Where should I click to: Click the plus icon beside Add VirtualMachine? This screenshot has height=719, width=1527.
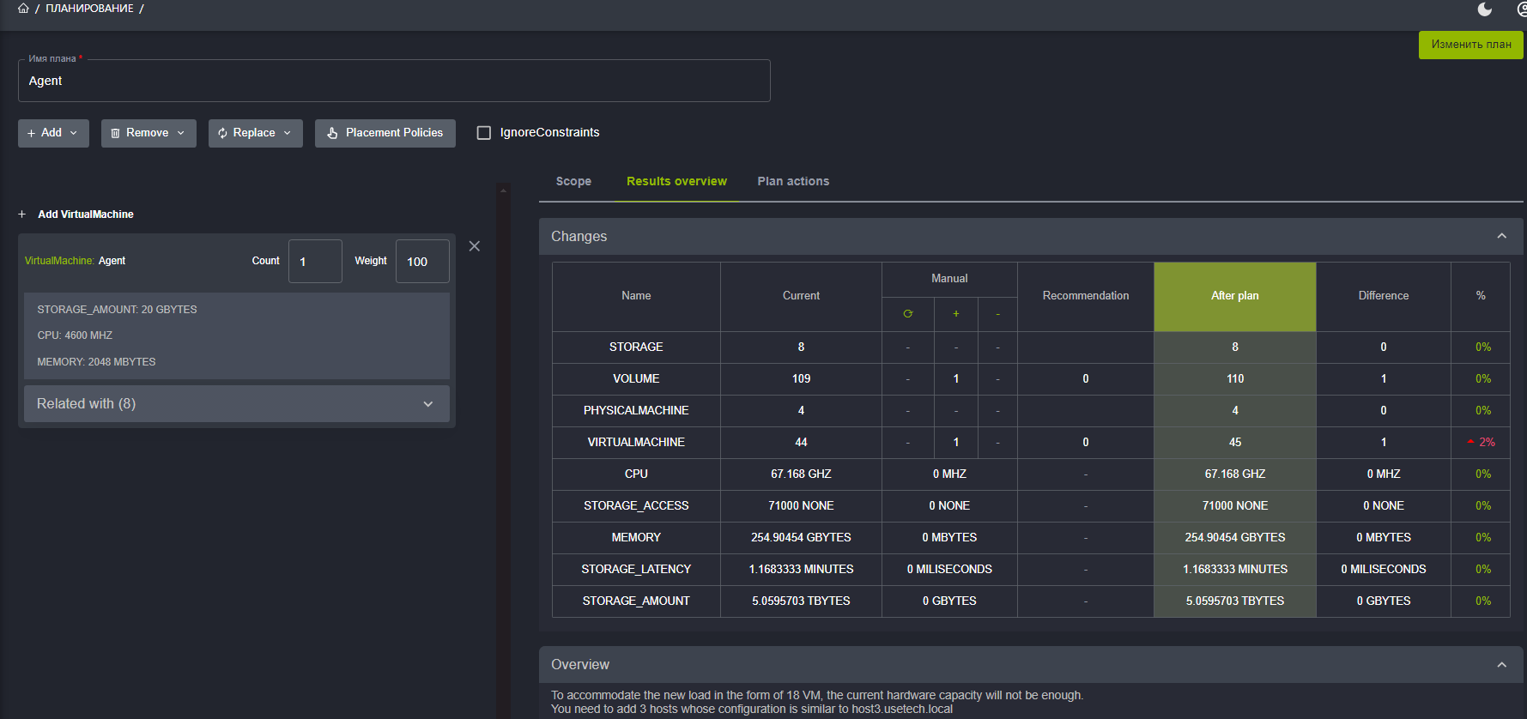[x=22, y=214]
